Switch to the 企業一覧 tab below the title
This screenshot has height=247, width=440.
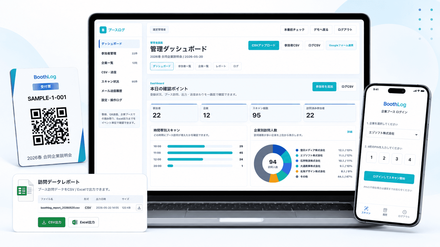coord(203,66)
